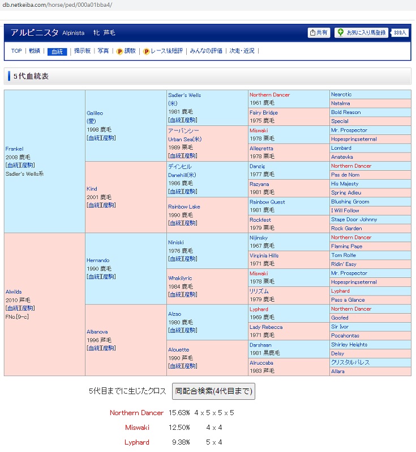Open Galileo's horse page
Image resolution: width=416 pixels, height=452 pixels.
pos(95,113)
